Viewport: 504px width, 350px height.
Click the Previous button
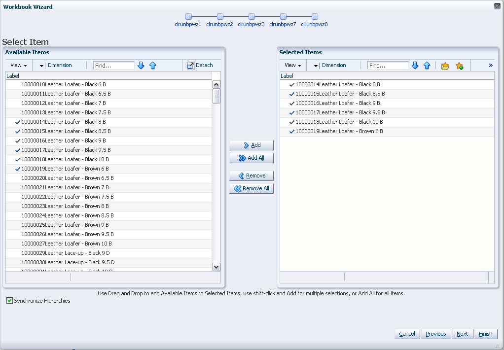pyautogui.click(x=436, y=334)
